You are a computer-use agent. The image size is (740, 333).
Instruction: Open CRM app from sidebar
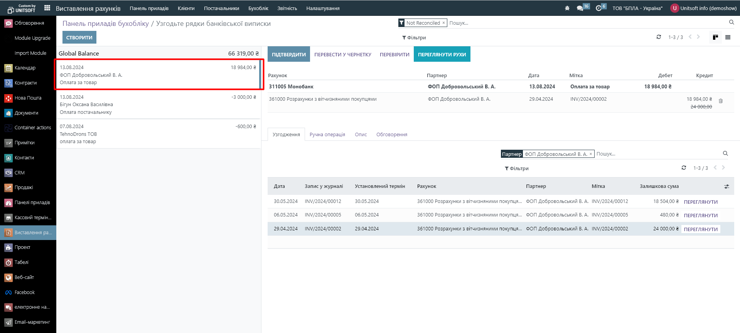pos(19,173)
